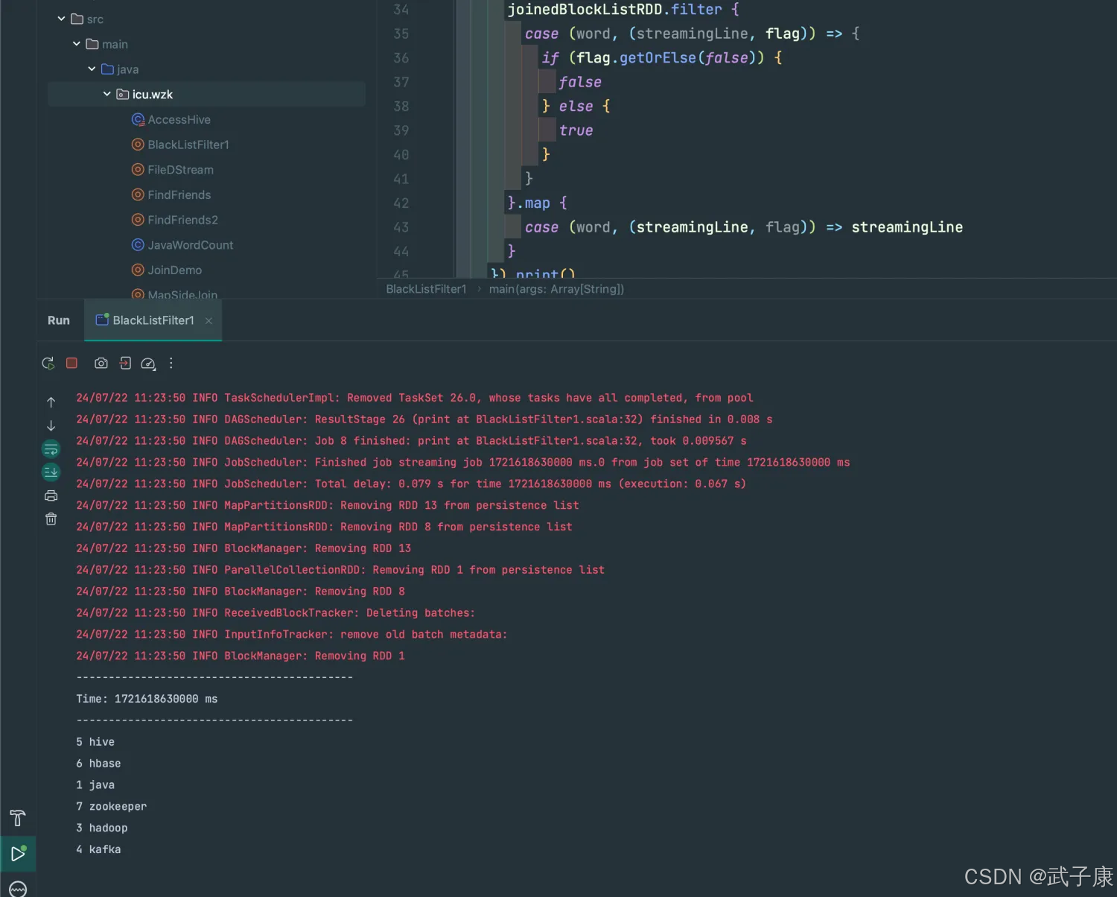
Task: Collapse the main folder
Action: pyautogui.click(x=77, y=44)
